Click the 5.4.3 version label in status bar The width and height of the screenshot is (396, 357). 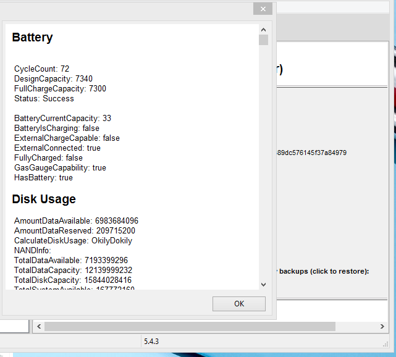151,341
